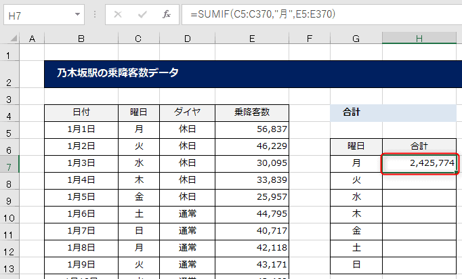Confirm entry with the checkmark icon
Image resolution: width=462 pixels, height=279 pixels.
tap(142, 14)
